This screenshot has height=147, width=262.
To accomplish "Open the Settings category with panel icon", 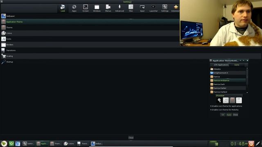I will 165,8.
